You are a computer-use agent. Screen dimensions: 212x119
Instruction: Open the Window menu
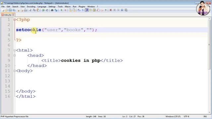pyautogui.click(x=91, y=7)
